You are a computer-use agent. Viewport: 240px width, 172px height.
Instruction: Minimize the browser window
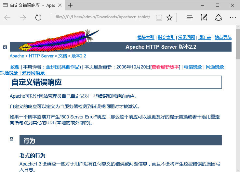(203, 5)
